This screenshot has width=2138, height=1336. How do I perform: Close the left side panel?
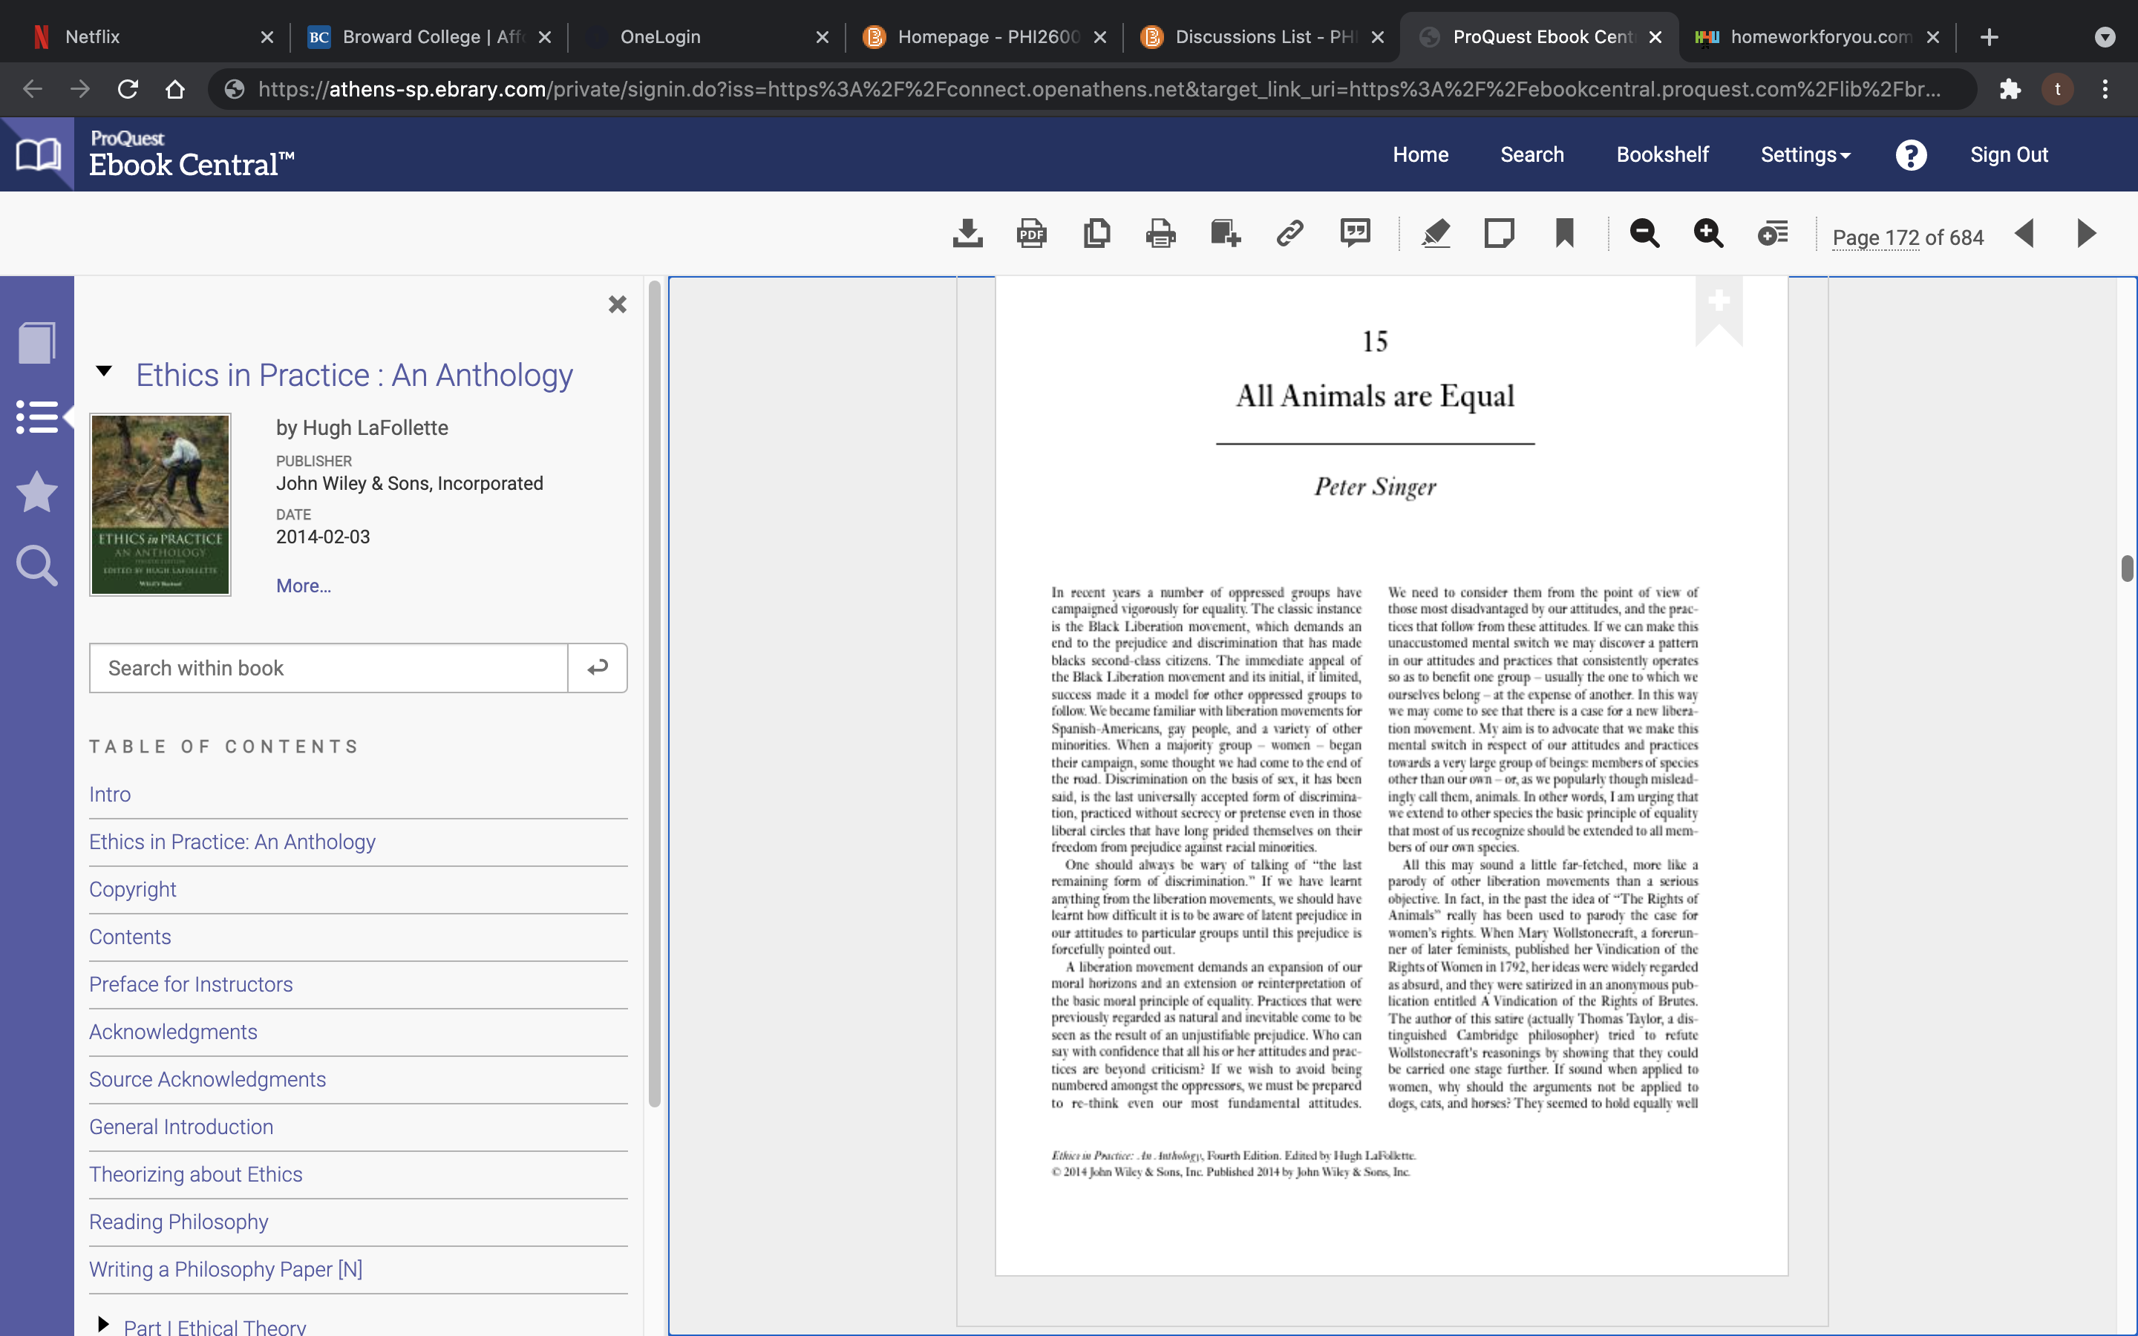pyautogui.click(x=618, y=305)
